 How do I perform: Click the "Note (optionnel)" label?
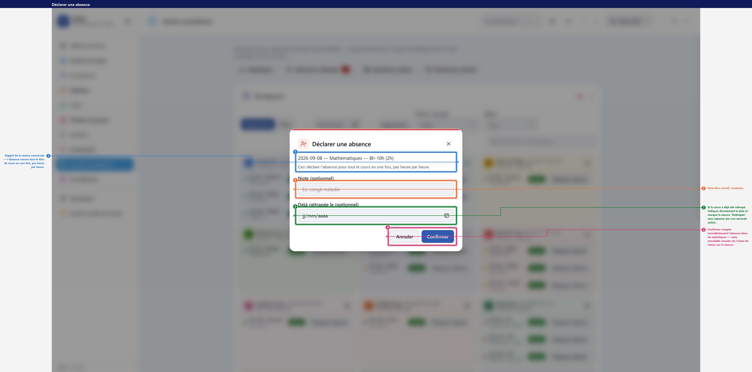pyautogui.click(x=316, y=178)
